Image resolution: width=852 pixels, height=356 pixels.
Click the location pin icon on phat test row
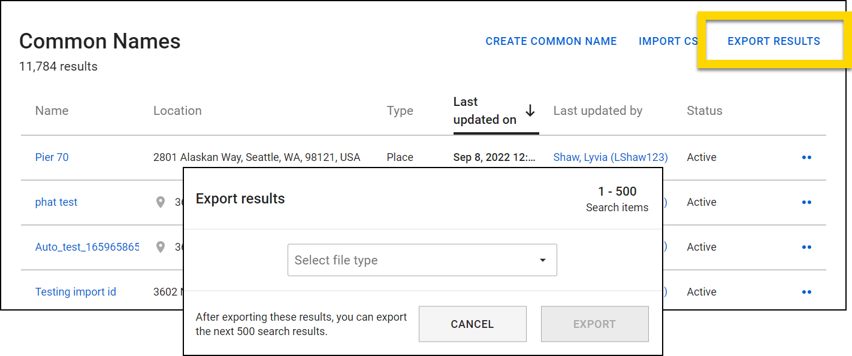160,202
